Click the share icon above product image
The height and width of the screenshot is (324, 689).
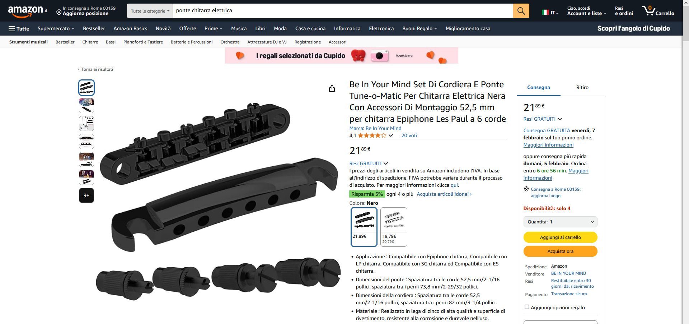tap(332, 88)
